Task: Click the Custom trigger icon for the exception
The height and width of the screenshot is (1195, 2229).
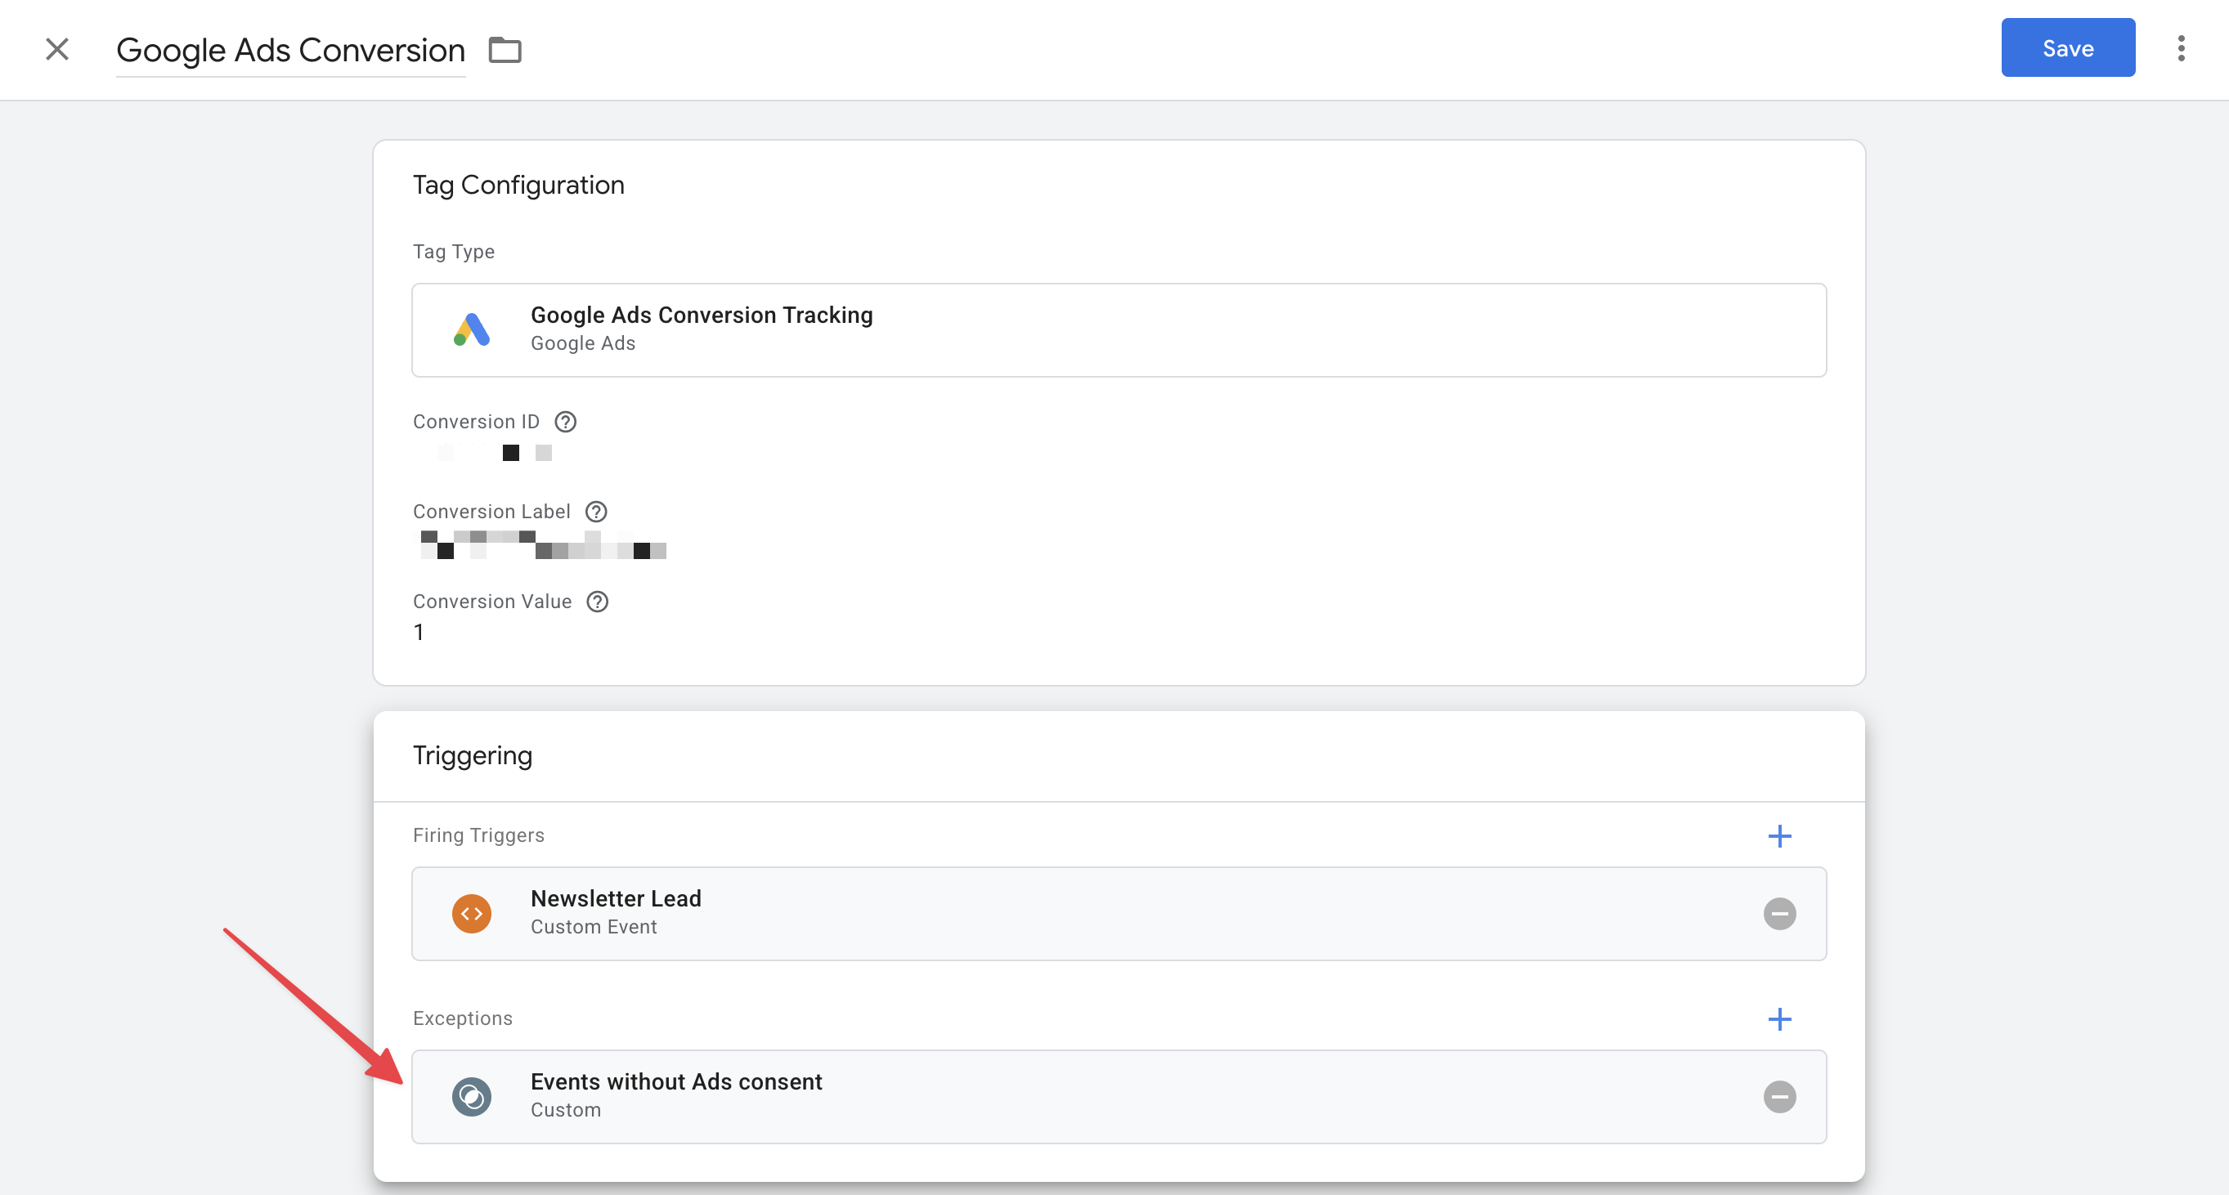Action: coord(472,1096)
